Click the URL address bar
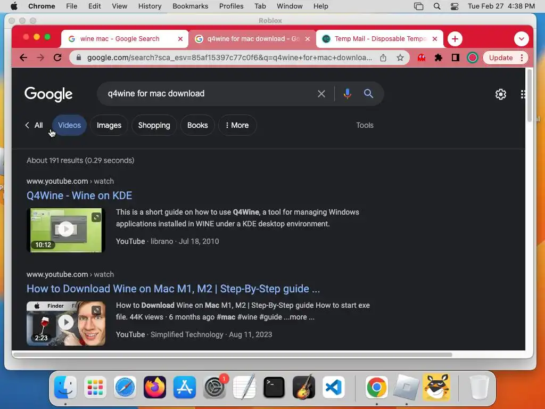Screen dimensions: 545x409 point(229,58)
